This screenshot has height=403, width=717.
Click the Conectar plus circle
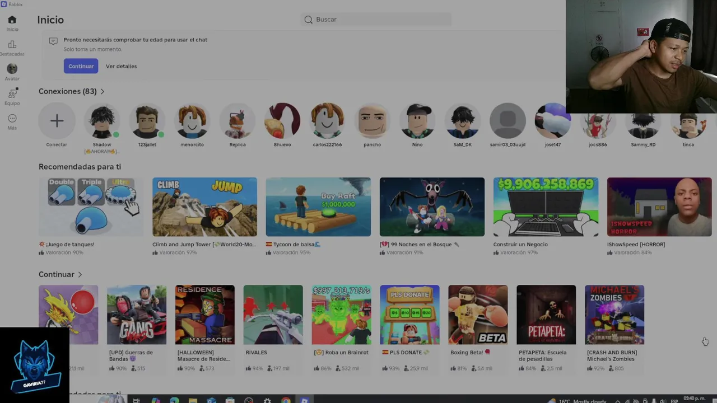[57, 121]
